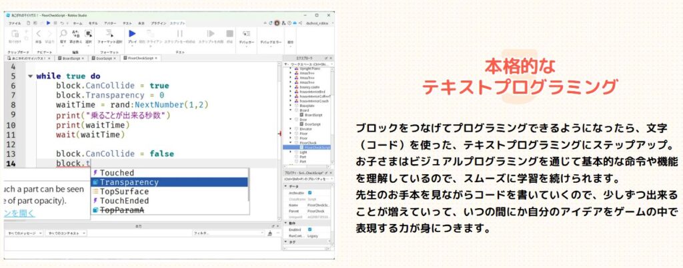Click the Select (選択) icon in ribbon
This screenshot has width=683, height=268.
[89, 33]
